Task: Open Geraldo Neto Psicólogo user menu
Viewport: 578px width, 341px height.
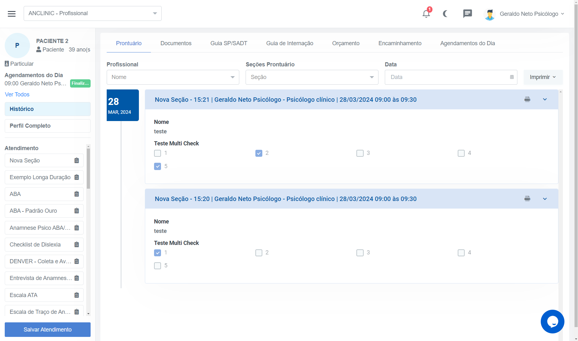Action: (x=532, y=14)
